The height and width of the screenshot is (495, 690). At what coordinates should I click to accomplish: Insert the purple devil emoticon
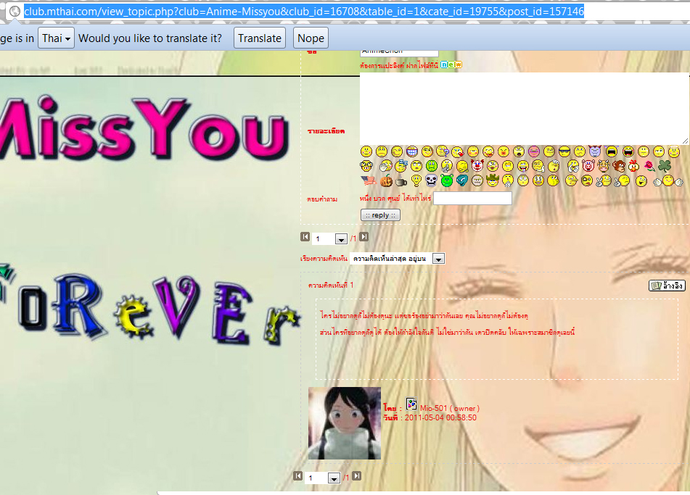click(595, 151)
